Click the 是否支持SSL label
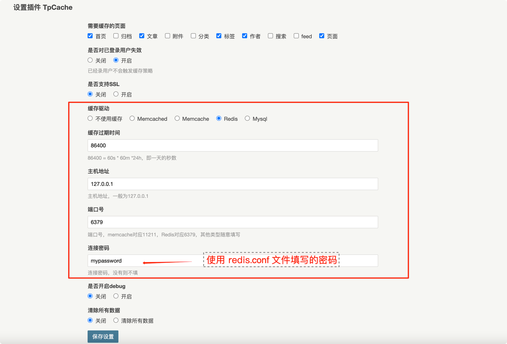The width and height of the screenshot is (507, 344). tap(103, 84)
